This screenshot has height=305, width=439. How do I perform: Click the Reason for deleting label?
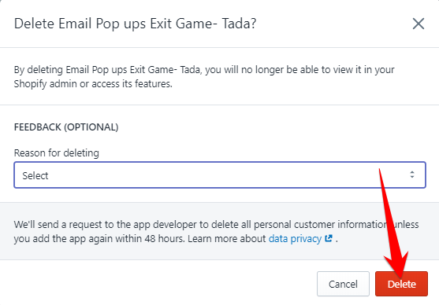tap(57, 153)
